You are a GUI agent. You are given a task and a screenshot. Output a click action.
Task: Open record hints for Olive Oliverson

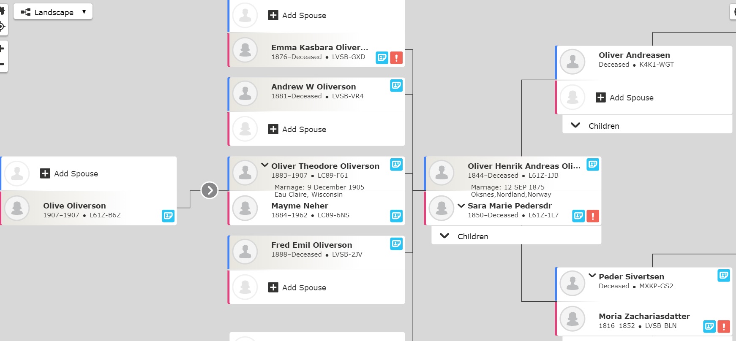(168, 216)
